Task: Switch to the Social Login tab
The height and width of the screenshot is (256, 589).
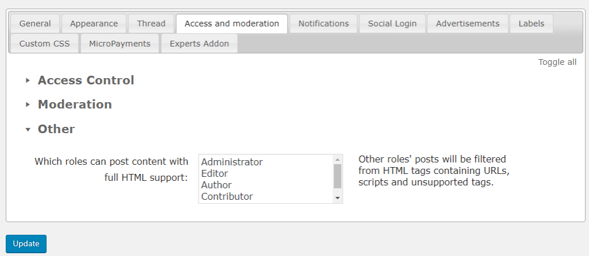Action: pyautogui.click(x=392, y=24)
